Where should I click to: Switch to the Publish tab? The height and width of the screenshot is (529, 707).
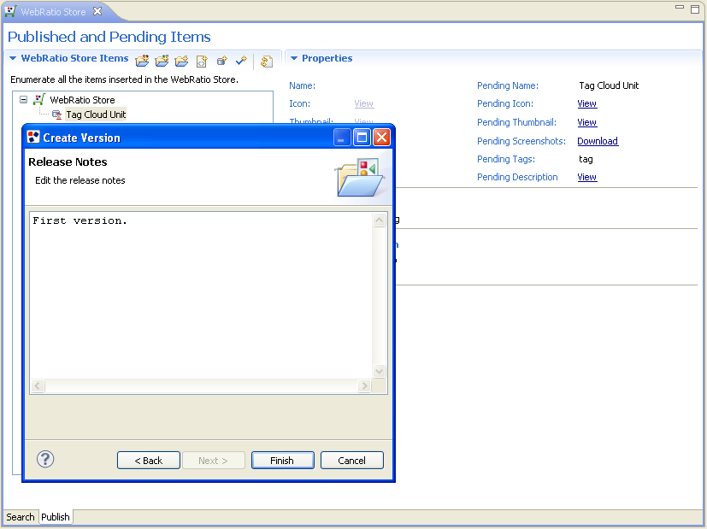(x=56, y=517)
